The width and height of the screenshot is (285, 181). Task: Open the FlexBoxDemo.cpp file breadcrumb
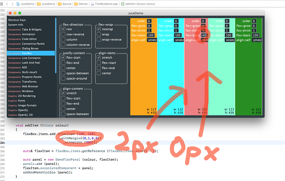tap(104, 4)
